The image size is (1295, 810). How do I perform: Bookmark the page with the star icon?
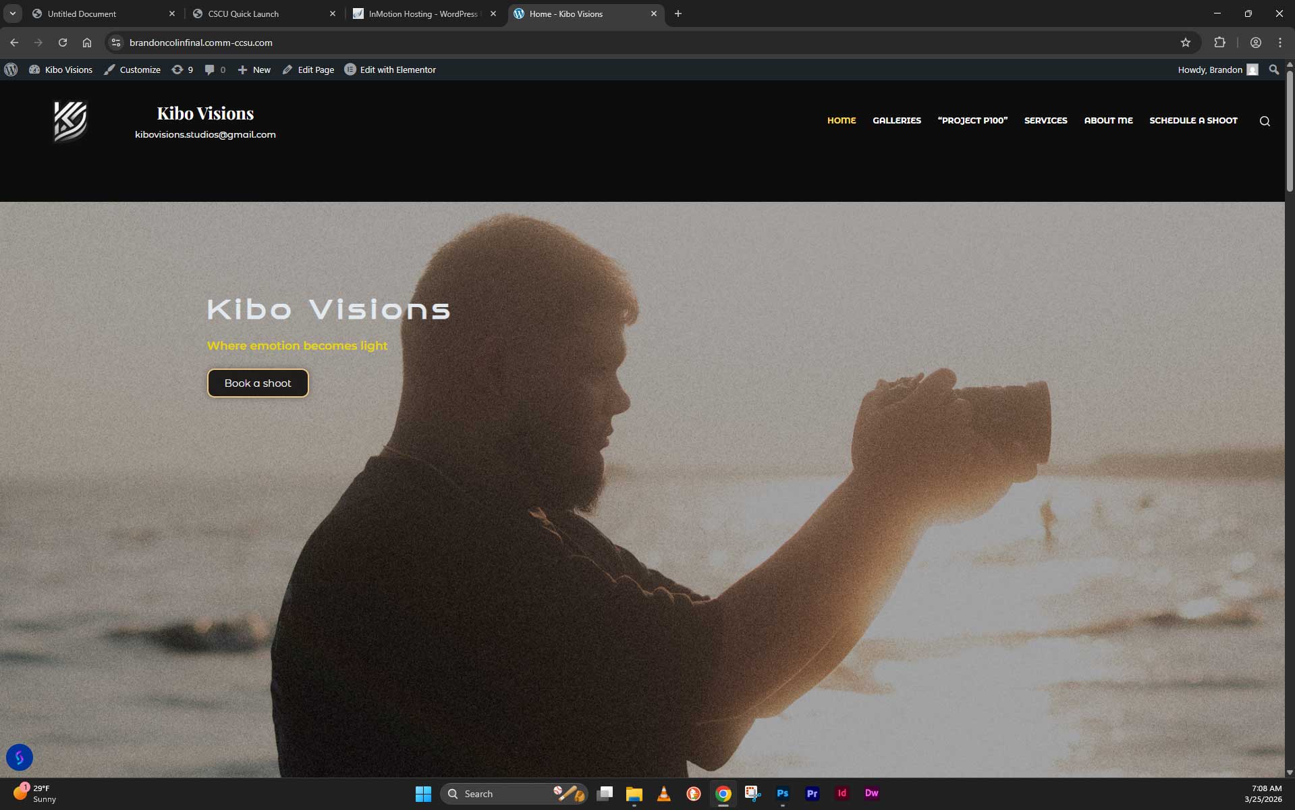tap(1186, 42)
